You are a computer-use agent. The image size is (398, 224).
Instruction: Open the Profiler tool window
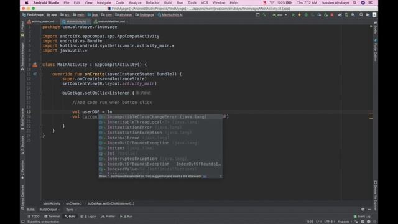point(108,217)
